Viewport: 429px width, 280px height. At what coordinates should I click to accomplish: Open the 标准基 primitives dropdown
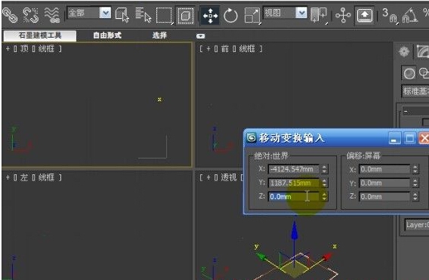click(415, 91)
